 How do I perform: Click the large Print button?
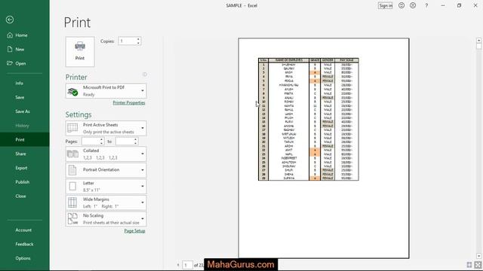click(80, 52)
